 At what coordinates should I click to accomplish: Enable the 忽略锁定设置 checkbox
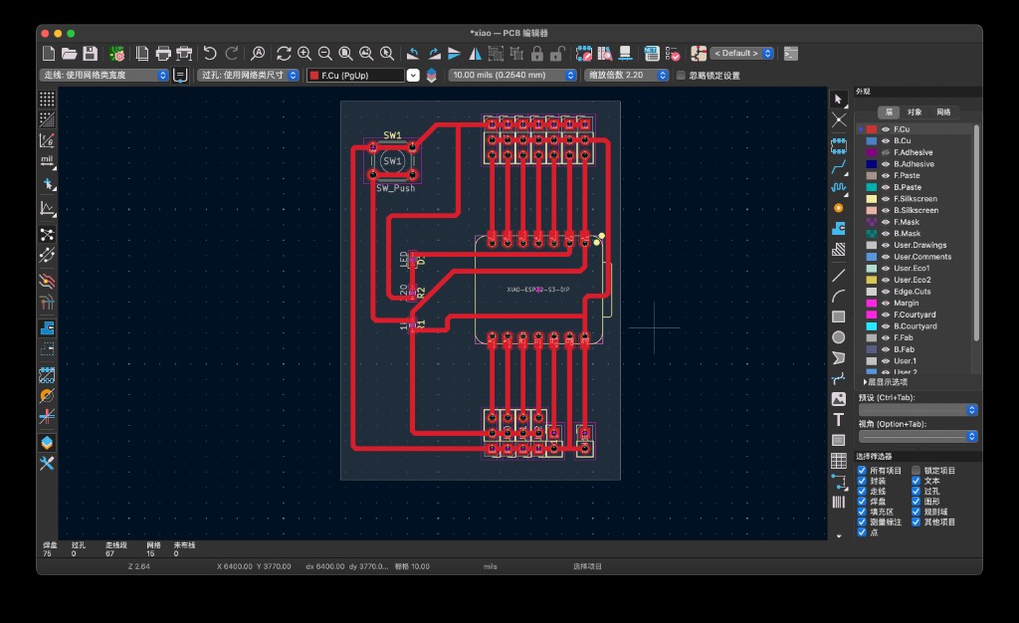(681, 76)
